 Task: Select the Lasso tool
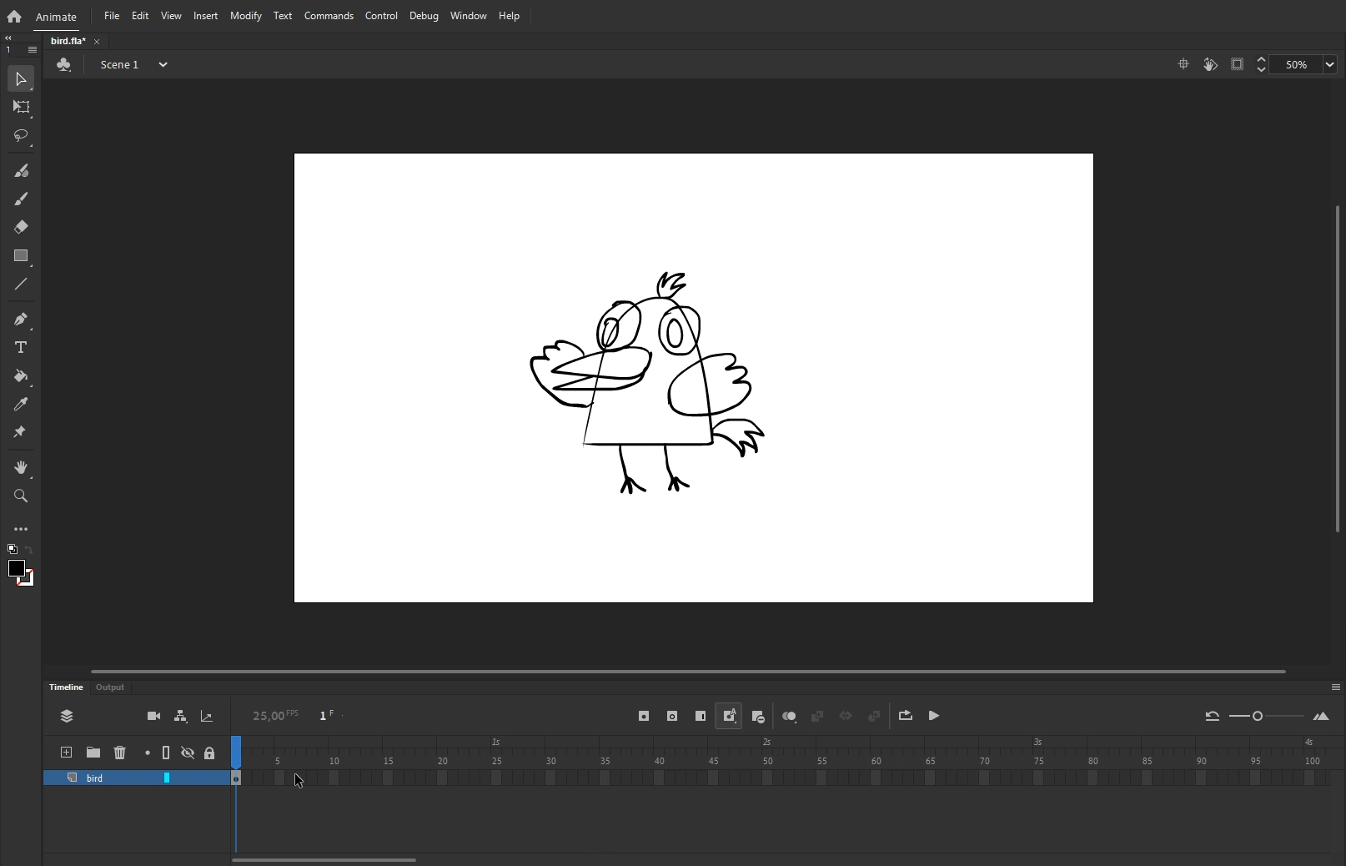[x=21, y=135]
